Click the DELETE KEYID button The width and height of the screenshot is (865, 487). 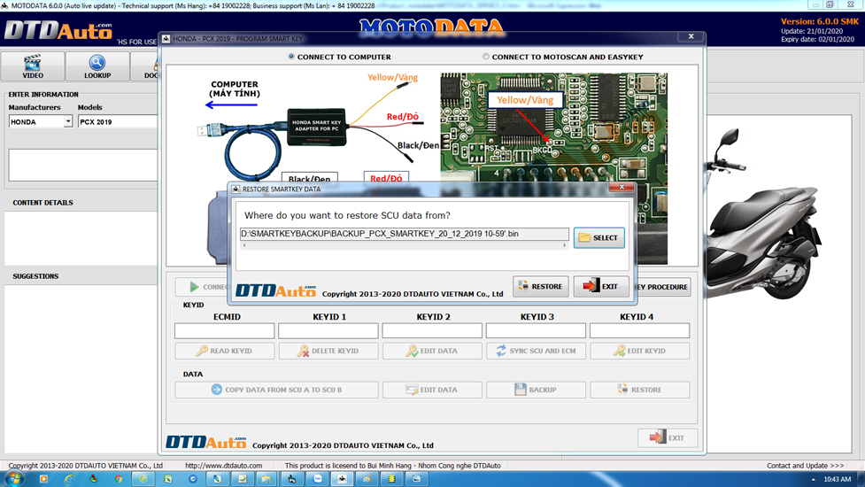pyautogui.click(x=328, y=351)
